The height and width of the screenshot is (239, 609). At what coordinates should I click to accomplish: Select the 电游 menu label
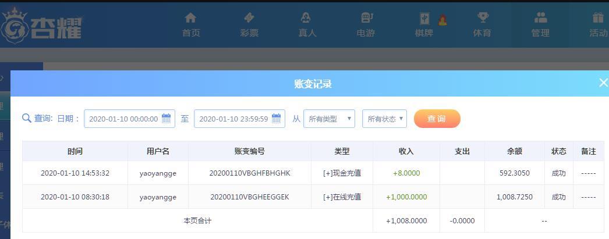coord(366,33)
